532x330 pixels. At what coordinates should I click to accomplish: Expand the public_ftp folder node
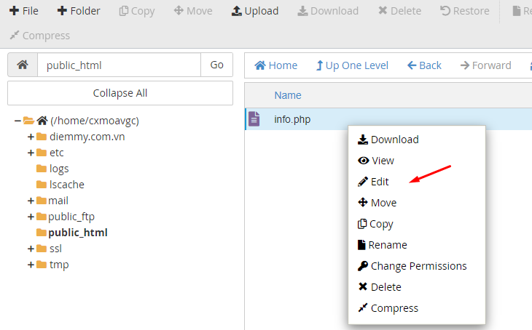coord(31,217)
